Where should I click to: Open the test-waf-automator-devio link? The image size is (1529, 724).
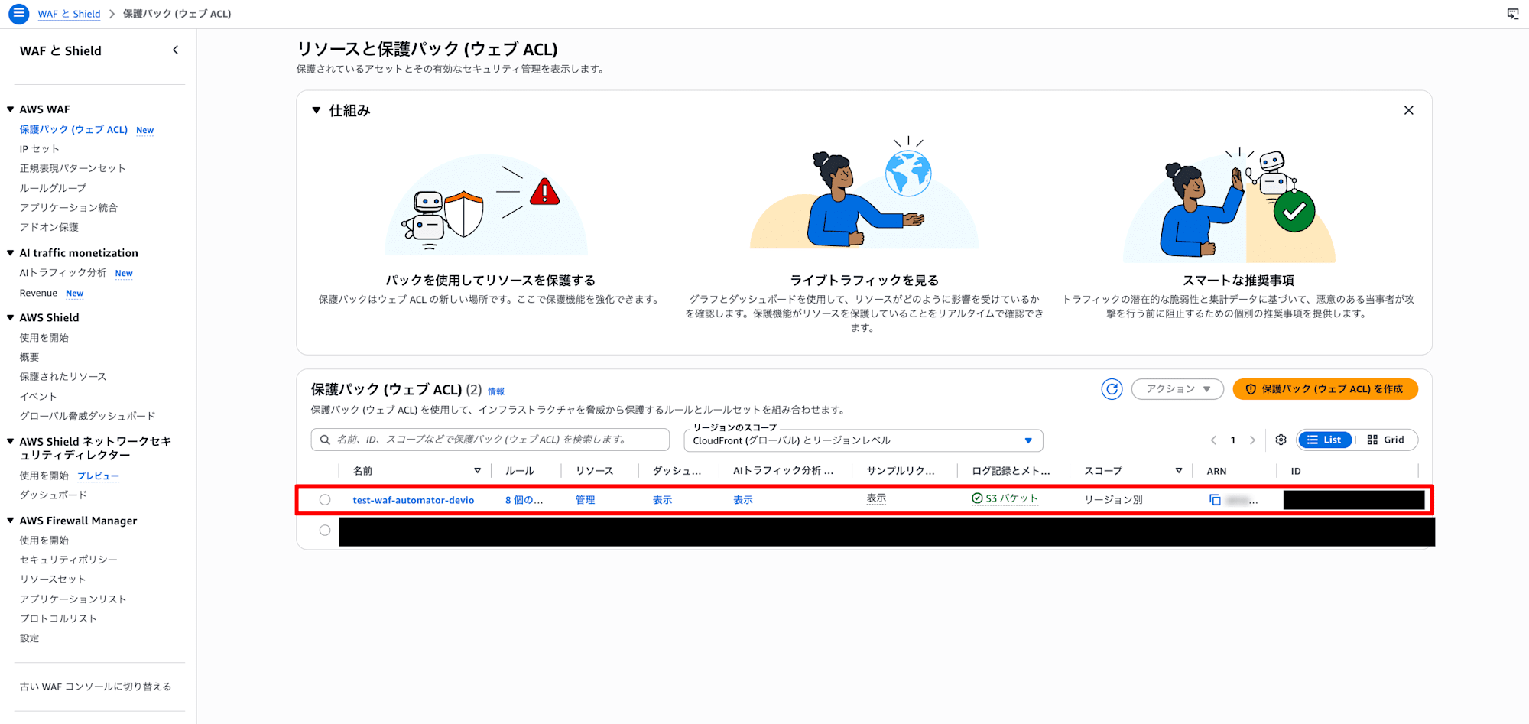(x=413, y=500)
